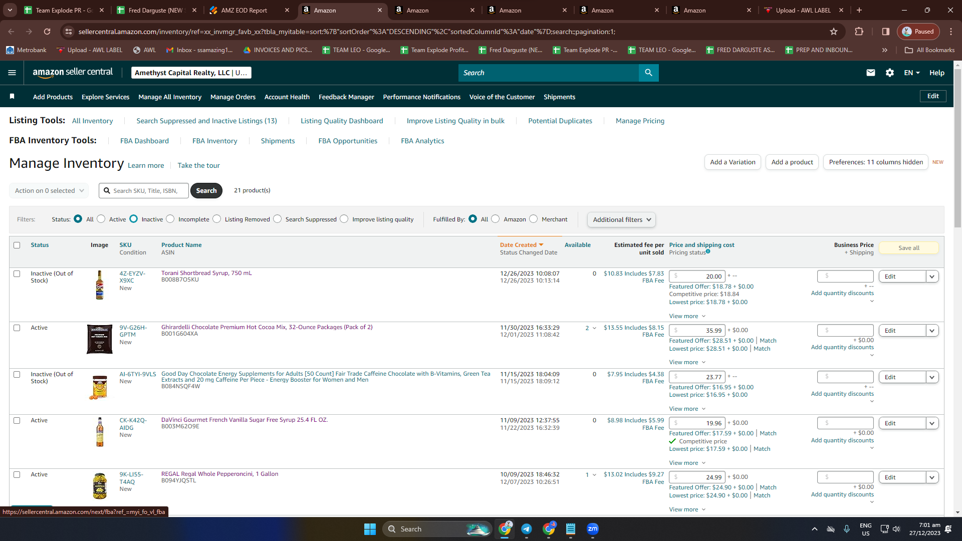
Task: Filter by Fulfilled By Merchant radio
Action: [x=534, y=219]
